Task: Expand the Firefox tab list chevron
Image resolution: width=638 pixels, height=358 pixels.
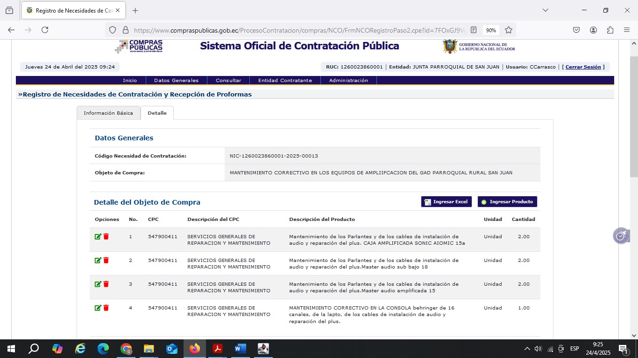Action: [545, 10]
